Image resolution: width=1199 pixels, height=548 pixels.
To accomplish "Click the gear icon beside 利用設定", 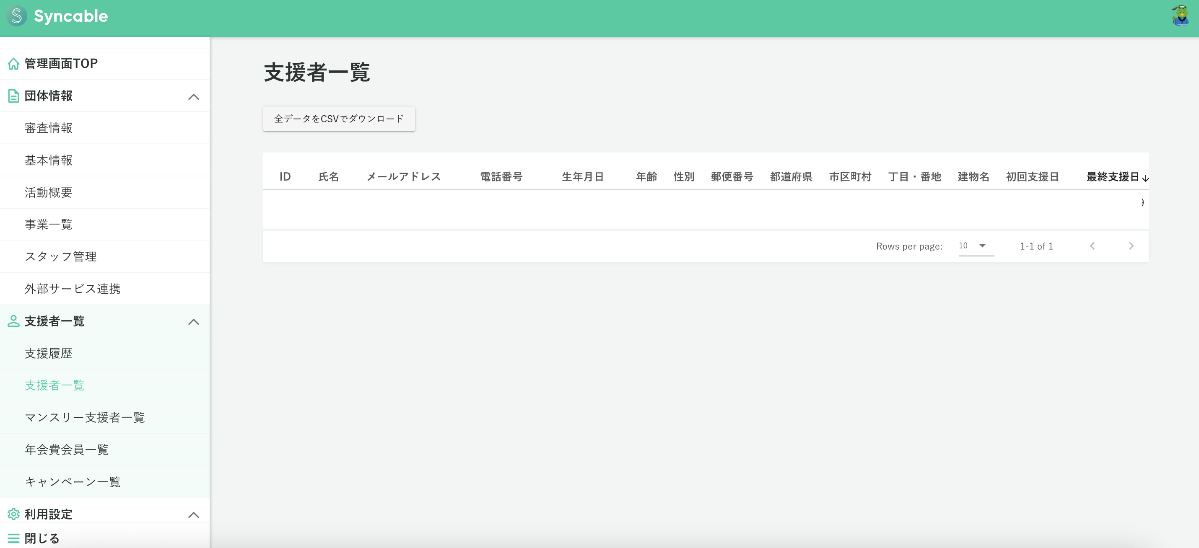I will point(13,514).
